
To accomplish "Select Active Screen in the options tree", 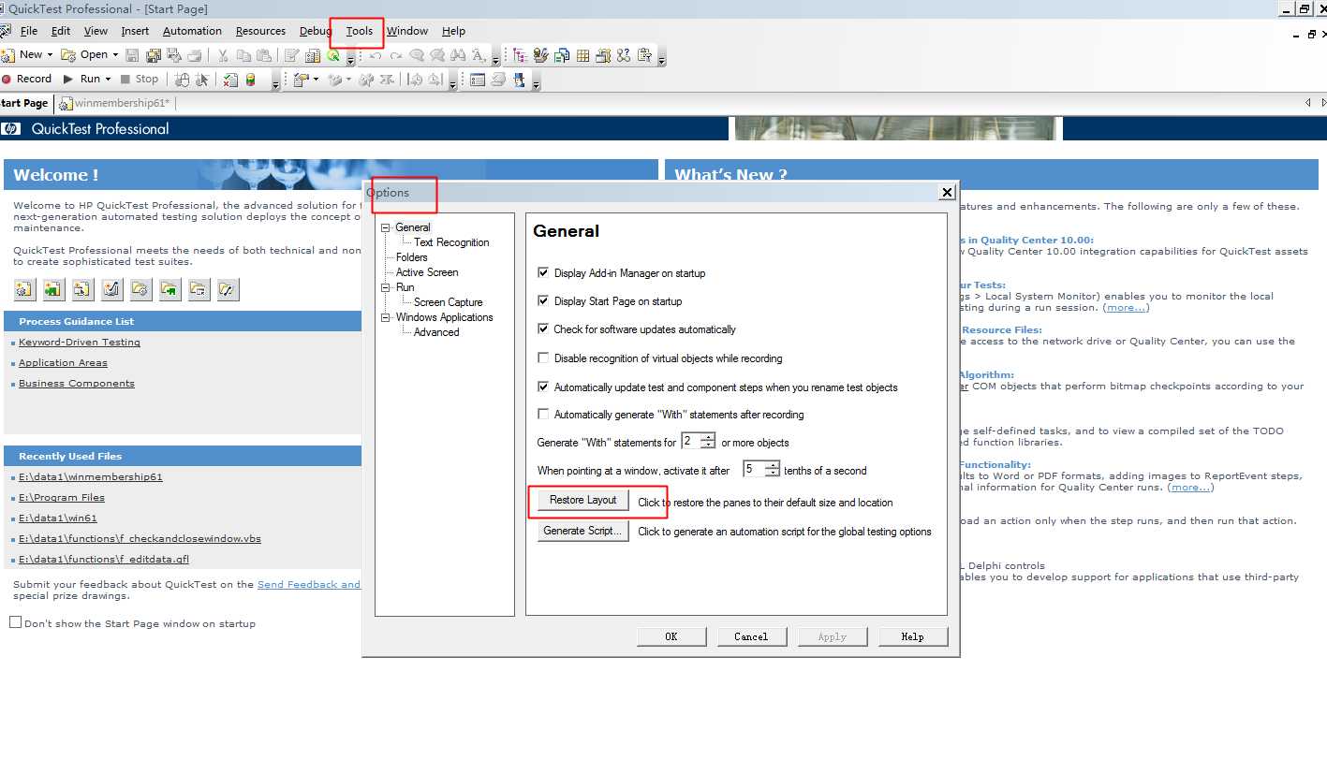I will 427,272.
